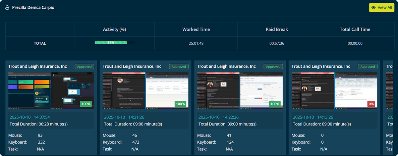Click the red 0% activity badge
Image resolution: width=398 pixels, height=156 pixels.
tap(371, 104)
